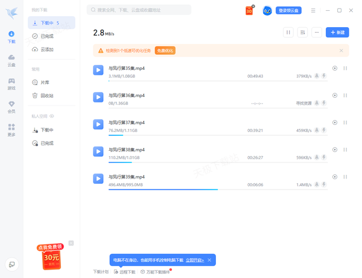Click the 立即开启 link in tooltip
The height and width of the screenshot is (278, 362).
click(195, 260)
